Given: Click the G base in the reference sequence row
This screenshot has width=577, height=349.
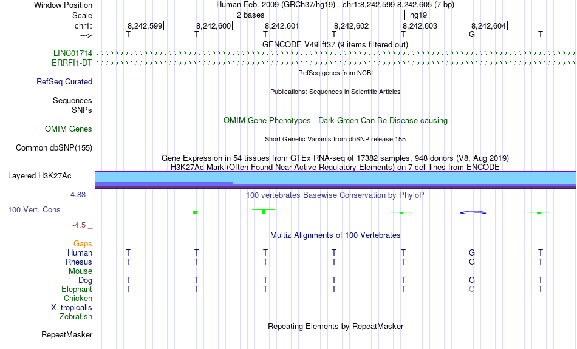Looking at the screenshot, I should pos(472,34).
